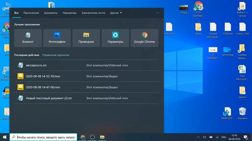The height and width of the screenshot is (141, 252).
Task: Select the Файлы1 — ярлык shortcut
Action: 242,9
